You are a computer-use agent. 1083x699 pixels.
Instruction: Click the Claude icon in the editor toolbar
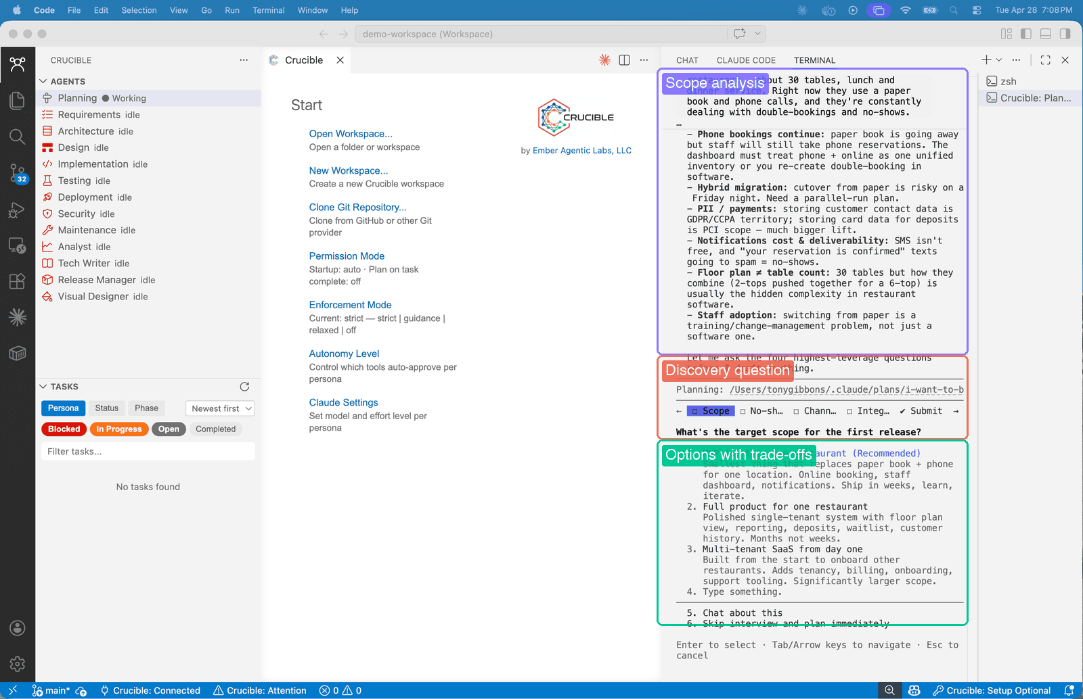coord(605,60)
